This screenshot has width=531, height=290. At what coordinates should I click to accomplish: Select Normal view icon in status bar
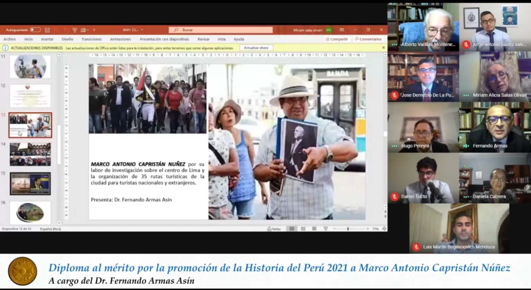click(292, 229)
